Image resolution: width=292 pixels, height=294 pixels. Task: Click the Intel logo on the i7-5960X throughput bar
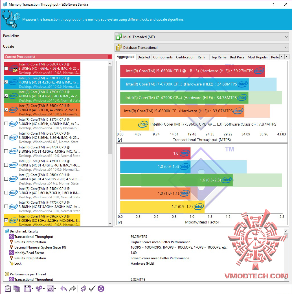click(143, 124)
